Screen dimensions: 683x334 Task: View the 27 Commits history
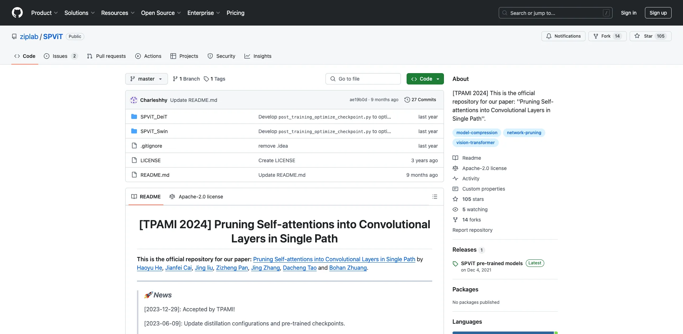click(x=420, y=100)
